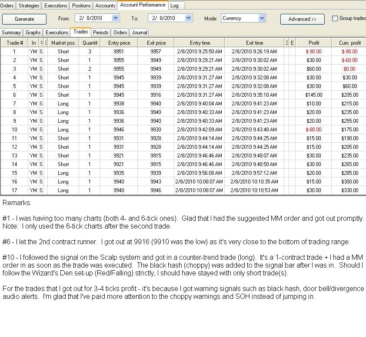The height and width of the screenshot is (337, 366).
Task: Select the Account Performance tab
Action: [143, 5]
